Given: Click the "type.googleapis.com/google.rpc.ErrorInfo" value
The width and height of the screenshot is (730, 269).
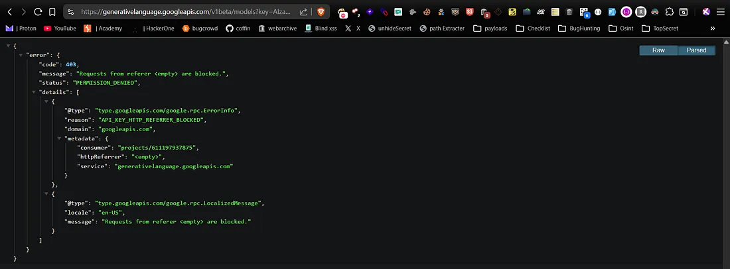Looking at the screenshot, I should click(167, 111).
